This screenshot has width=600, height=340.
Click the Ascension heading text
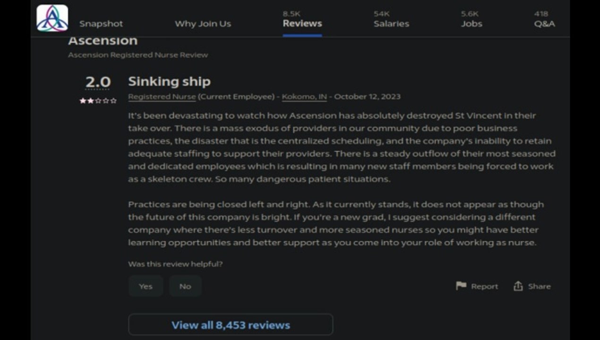pos(103,41)
